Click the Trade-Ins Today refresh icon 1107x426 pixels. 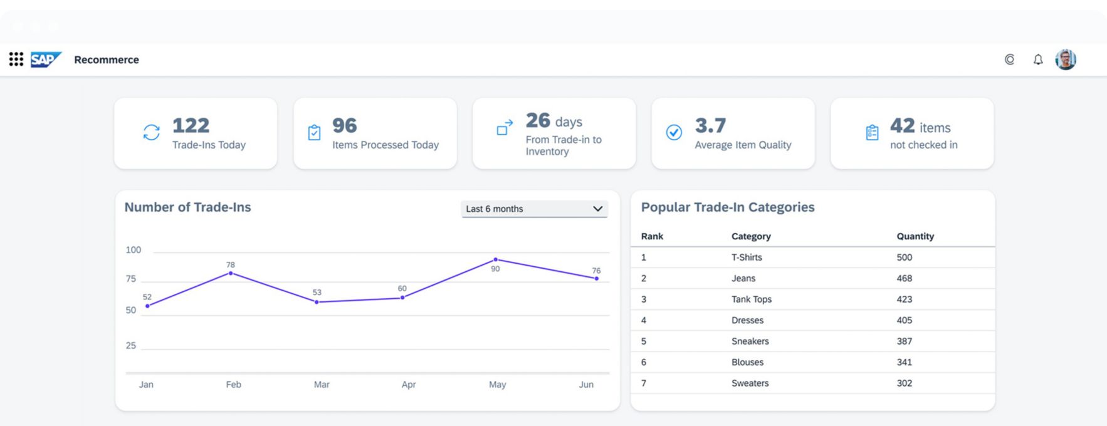152,132
